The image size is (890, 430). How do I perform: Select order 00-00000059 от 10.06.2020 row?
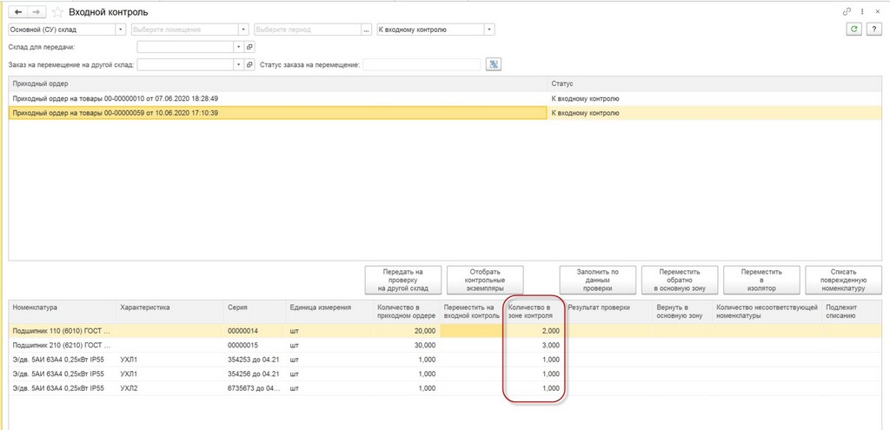445,114
